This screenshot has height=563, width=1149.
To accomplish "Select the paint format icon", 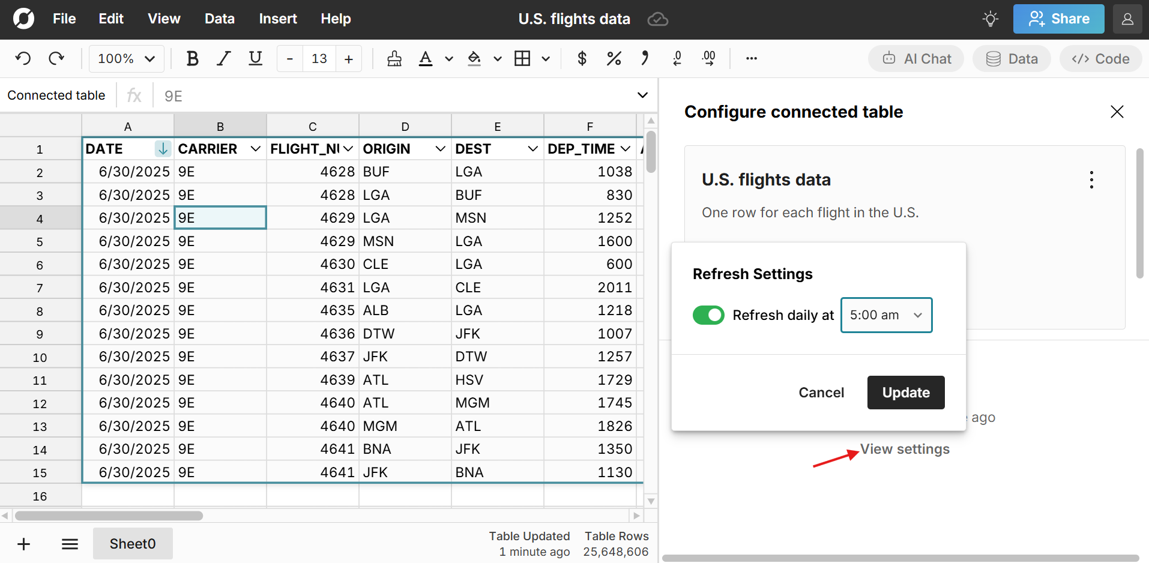I will (394, 58).
